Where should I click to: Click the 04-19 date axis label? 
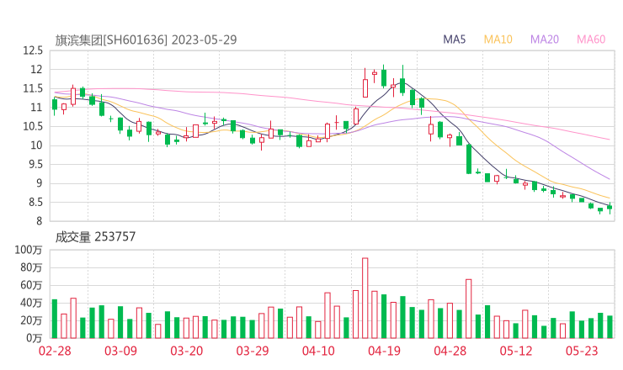click(384, 351)
